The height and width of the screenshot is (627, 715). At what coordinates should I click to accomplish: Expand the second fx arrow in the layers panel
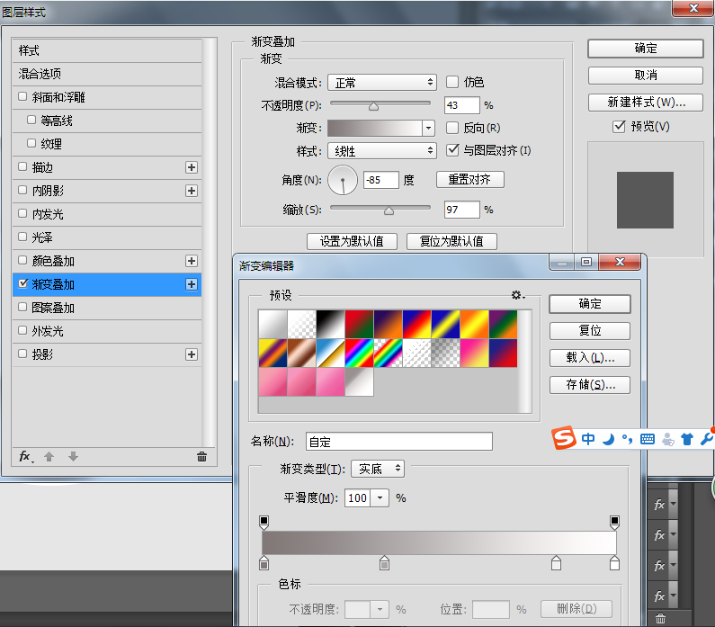click(x=673, y=534)
